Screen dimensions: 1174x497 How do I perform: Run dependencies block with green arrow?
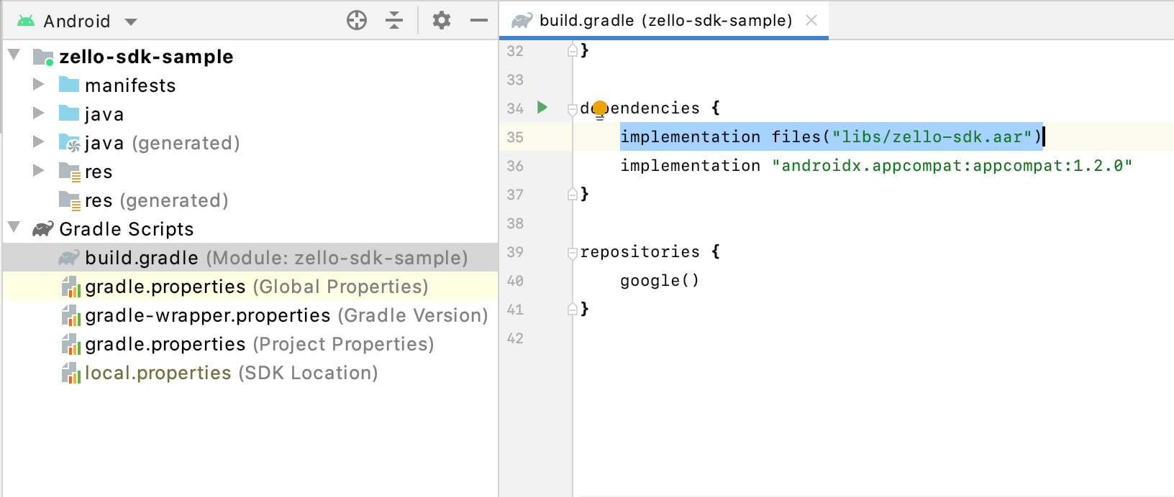tap(542, 108)
